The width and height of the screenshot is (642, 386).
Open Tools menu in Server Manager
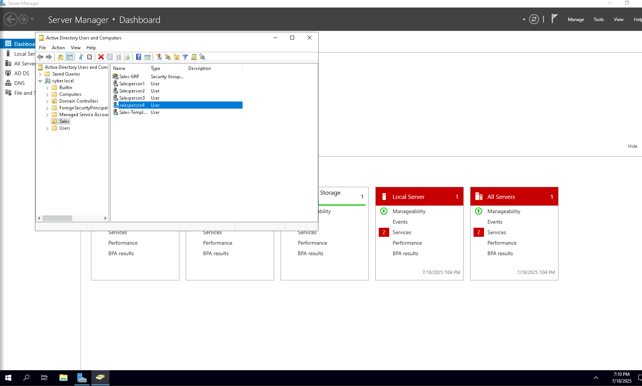(x=599, y=20)
